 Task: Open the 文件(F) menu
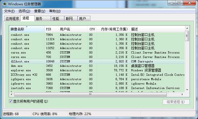click(9, 11)
